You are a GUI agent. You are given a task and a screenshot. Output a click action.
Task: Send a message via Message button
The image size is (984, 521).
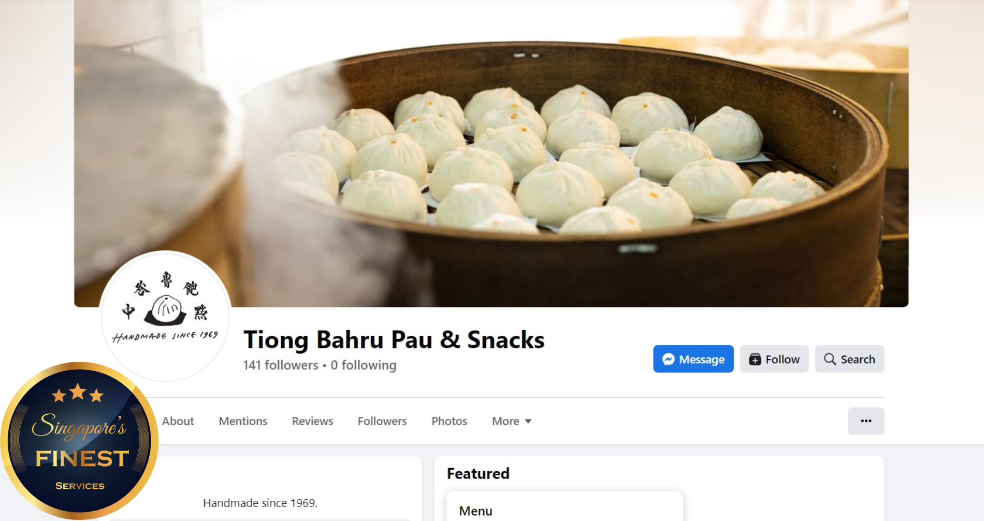click(693, 359)
